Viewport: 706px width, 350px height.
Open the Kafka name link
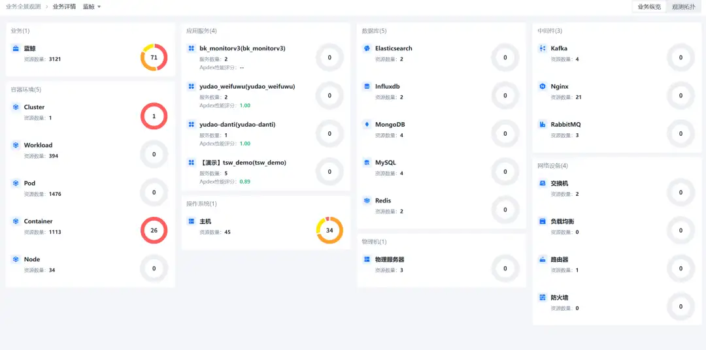click(x=559, y=48)
